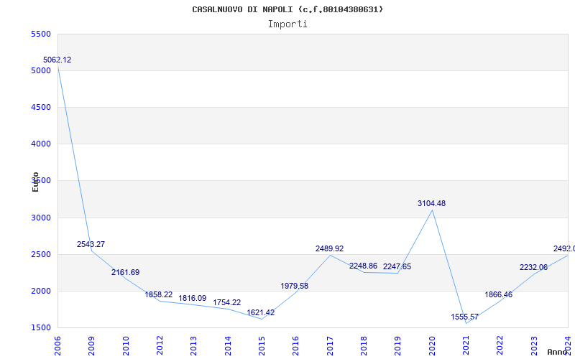Click the 2013 year label
575x359 pixels.
point(193,345)
